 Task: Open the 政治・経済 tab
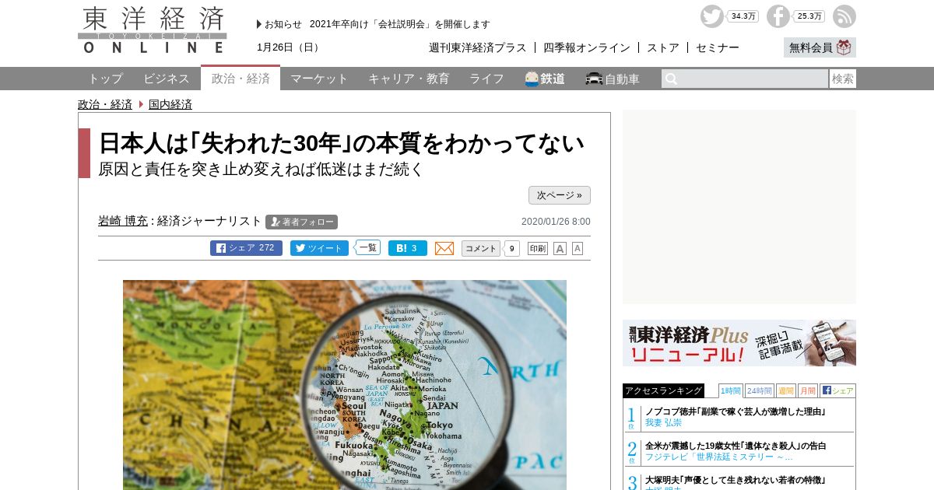[x=241, y=78]
